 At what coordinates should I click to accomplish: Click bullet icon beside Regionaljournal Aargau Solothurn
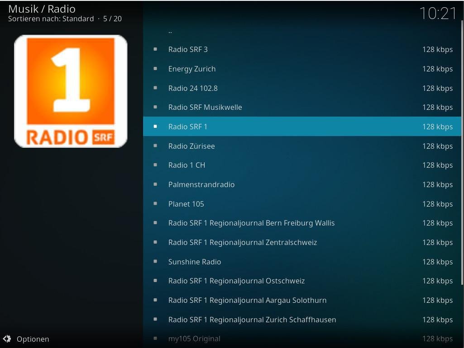(155, 300)
